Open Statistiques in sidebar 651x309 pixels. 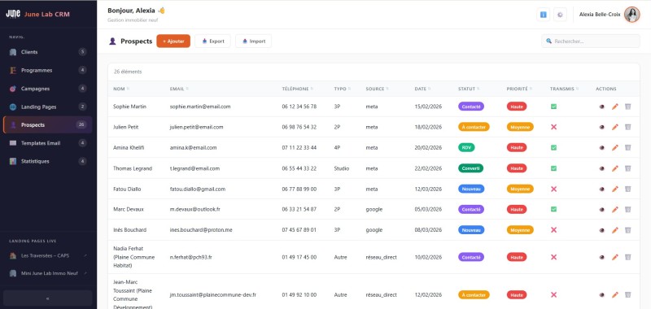click(x=48, y=161)
